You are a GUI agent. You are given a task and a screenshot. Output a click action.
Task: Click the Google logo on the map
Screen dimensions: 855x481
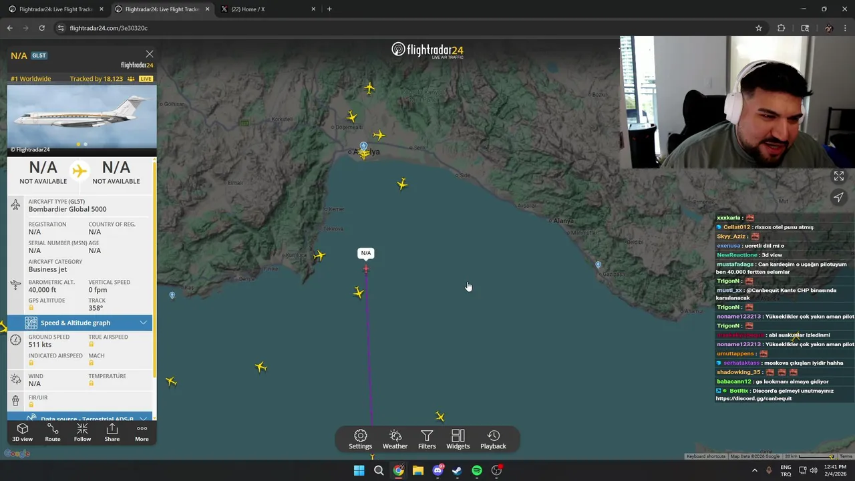point(17,454)
